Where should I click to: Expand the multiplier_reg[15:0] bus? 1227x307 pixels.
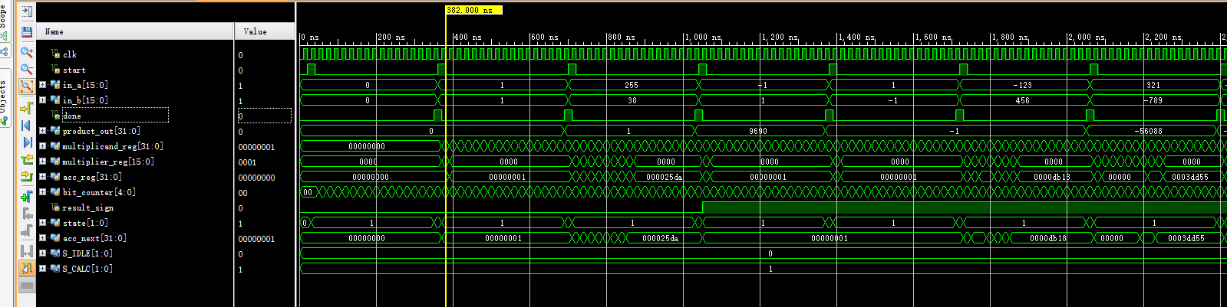pos(42,162)
